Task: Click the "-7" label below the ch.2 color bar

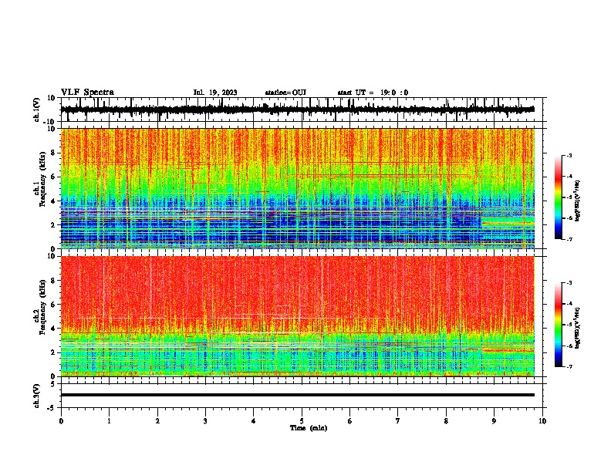Action: tap(569, 366)
